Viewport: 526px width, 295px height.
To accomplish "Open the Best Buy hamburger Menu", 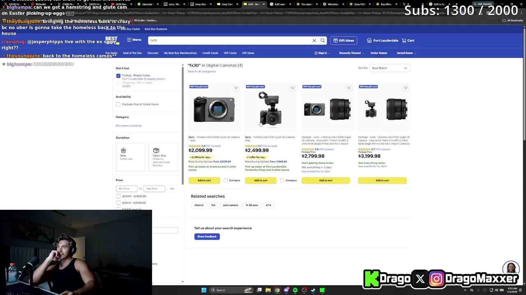I will 134,40.
